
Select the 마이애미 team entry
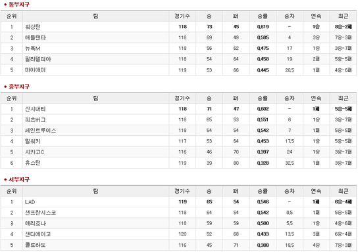36,70
